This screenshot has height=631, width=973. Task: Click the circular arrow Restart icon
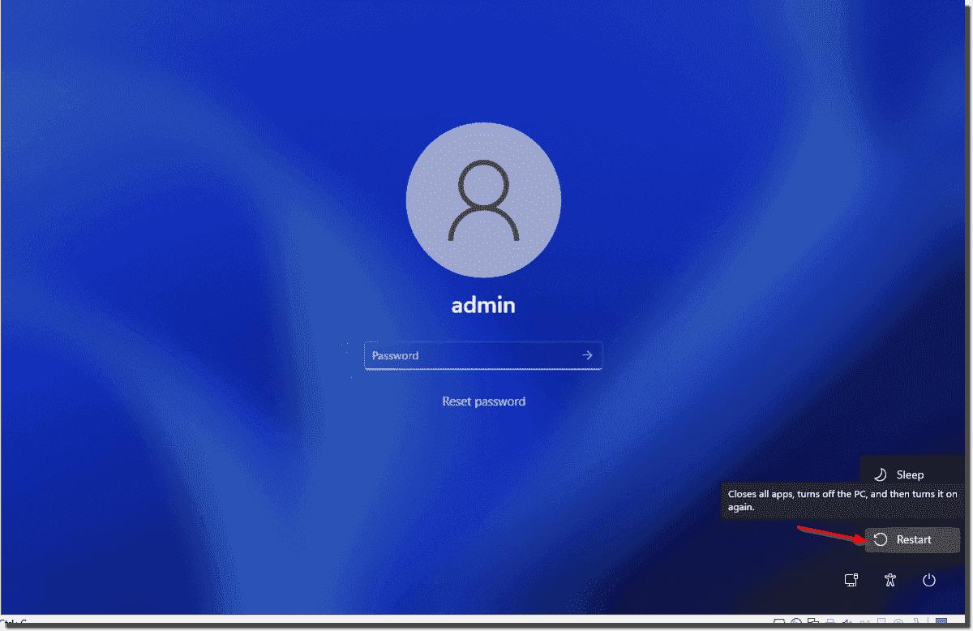point(881,540)
